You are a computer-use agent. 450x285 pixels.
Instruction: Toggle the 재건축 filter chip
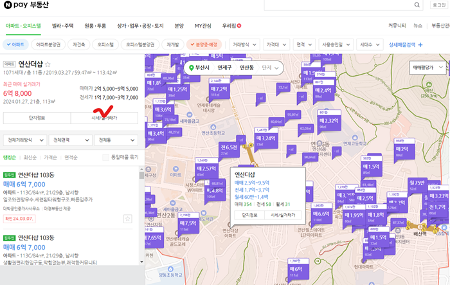pos(78,45)
